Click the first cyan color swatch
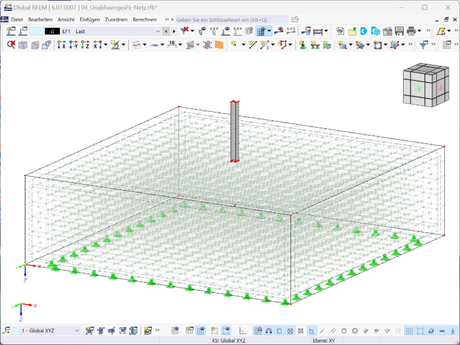This screenshot has height=345, width=460. (x=33, y=31)
